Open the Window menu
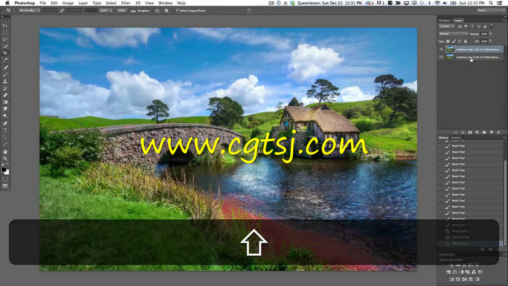 tap(165, 3)
